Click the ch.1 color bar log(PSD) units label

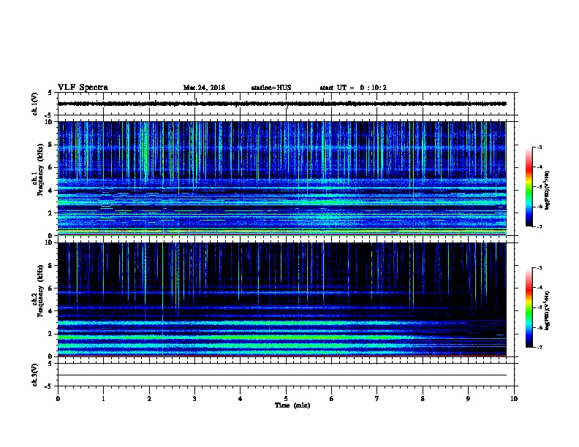click(548, 190)
